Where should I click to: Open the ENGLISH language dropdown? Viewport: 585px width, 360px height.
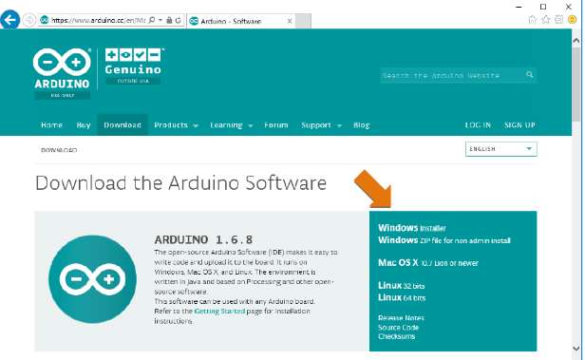tap(501, 149)
